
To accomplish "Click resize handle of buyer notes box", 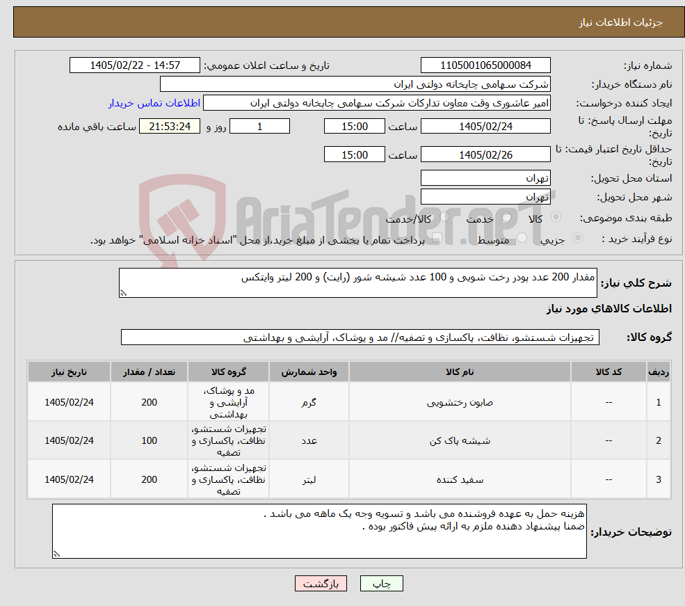I will pos(56,554).
